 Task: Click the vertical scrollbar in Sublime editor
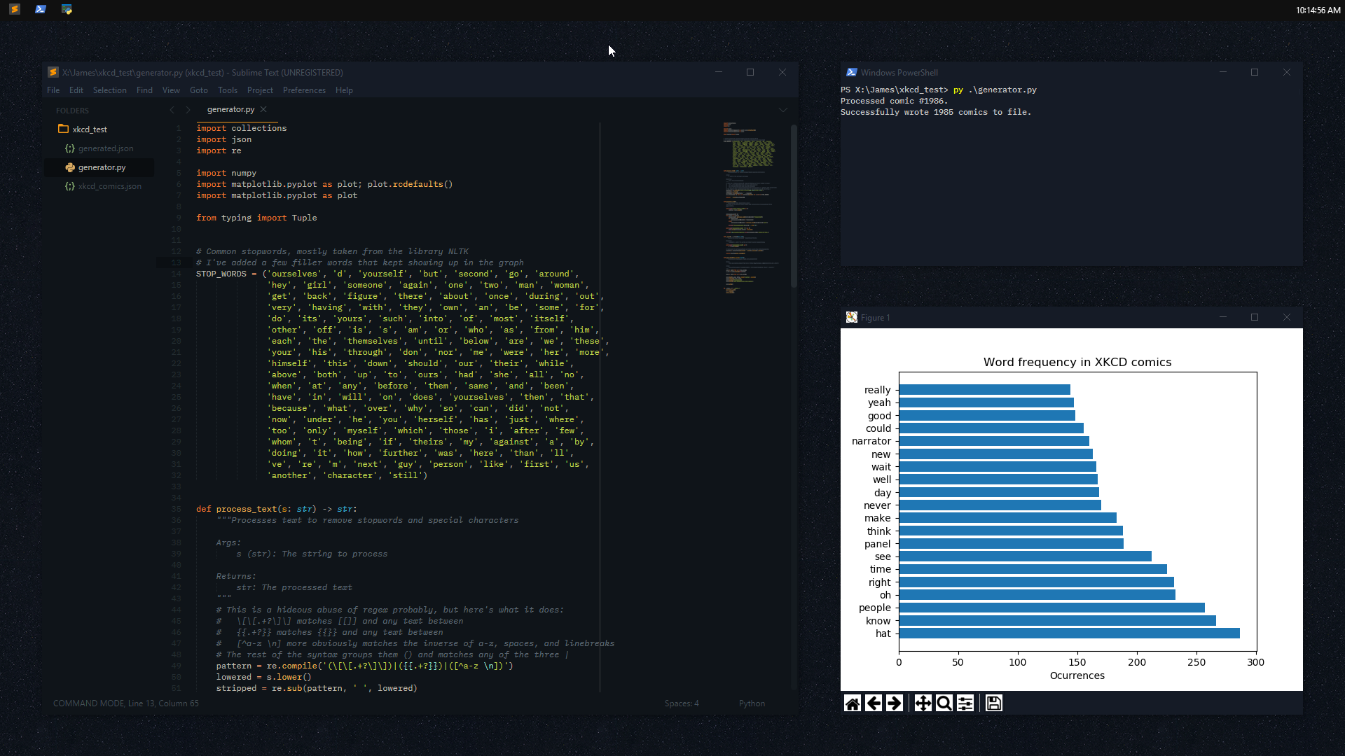coord(794,206)
